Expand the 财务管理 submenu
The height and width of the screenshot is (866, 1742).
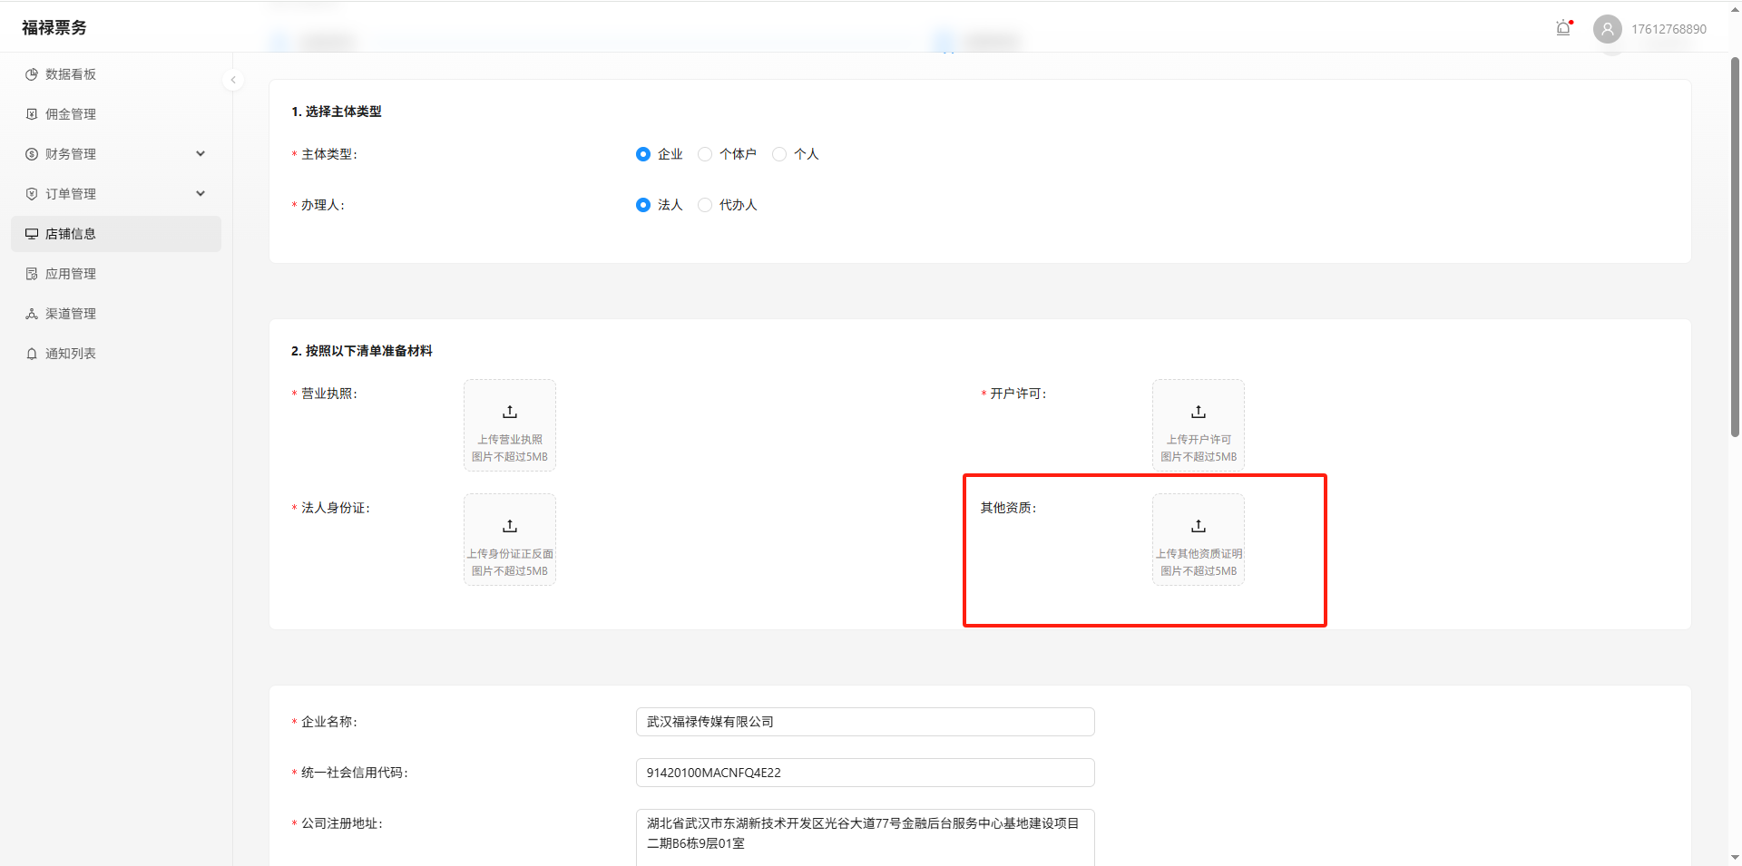[201, 154]
